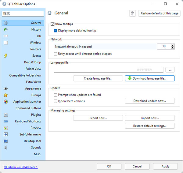Click the star Groups icon
Screen dimensions: 183x173
point(6,95)
